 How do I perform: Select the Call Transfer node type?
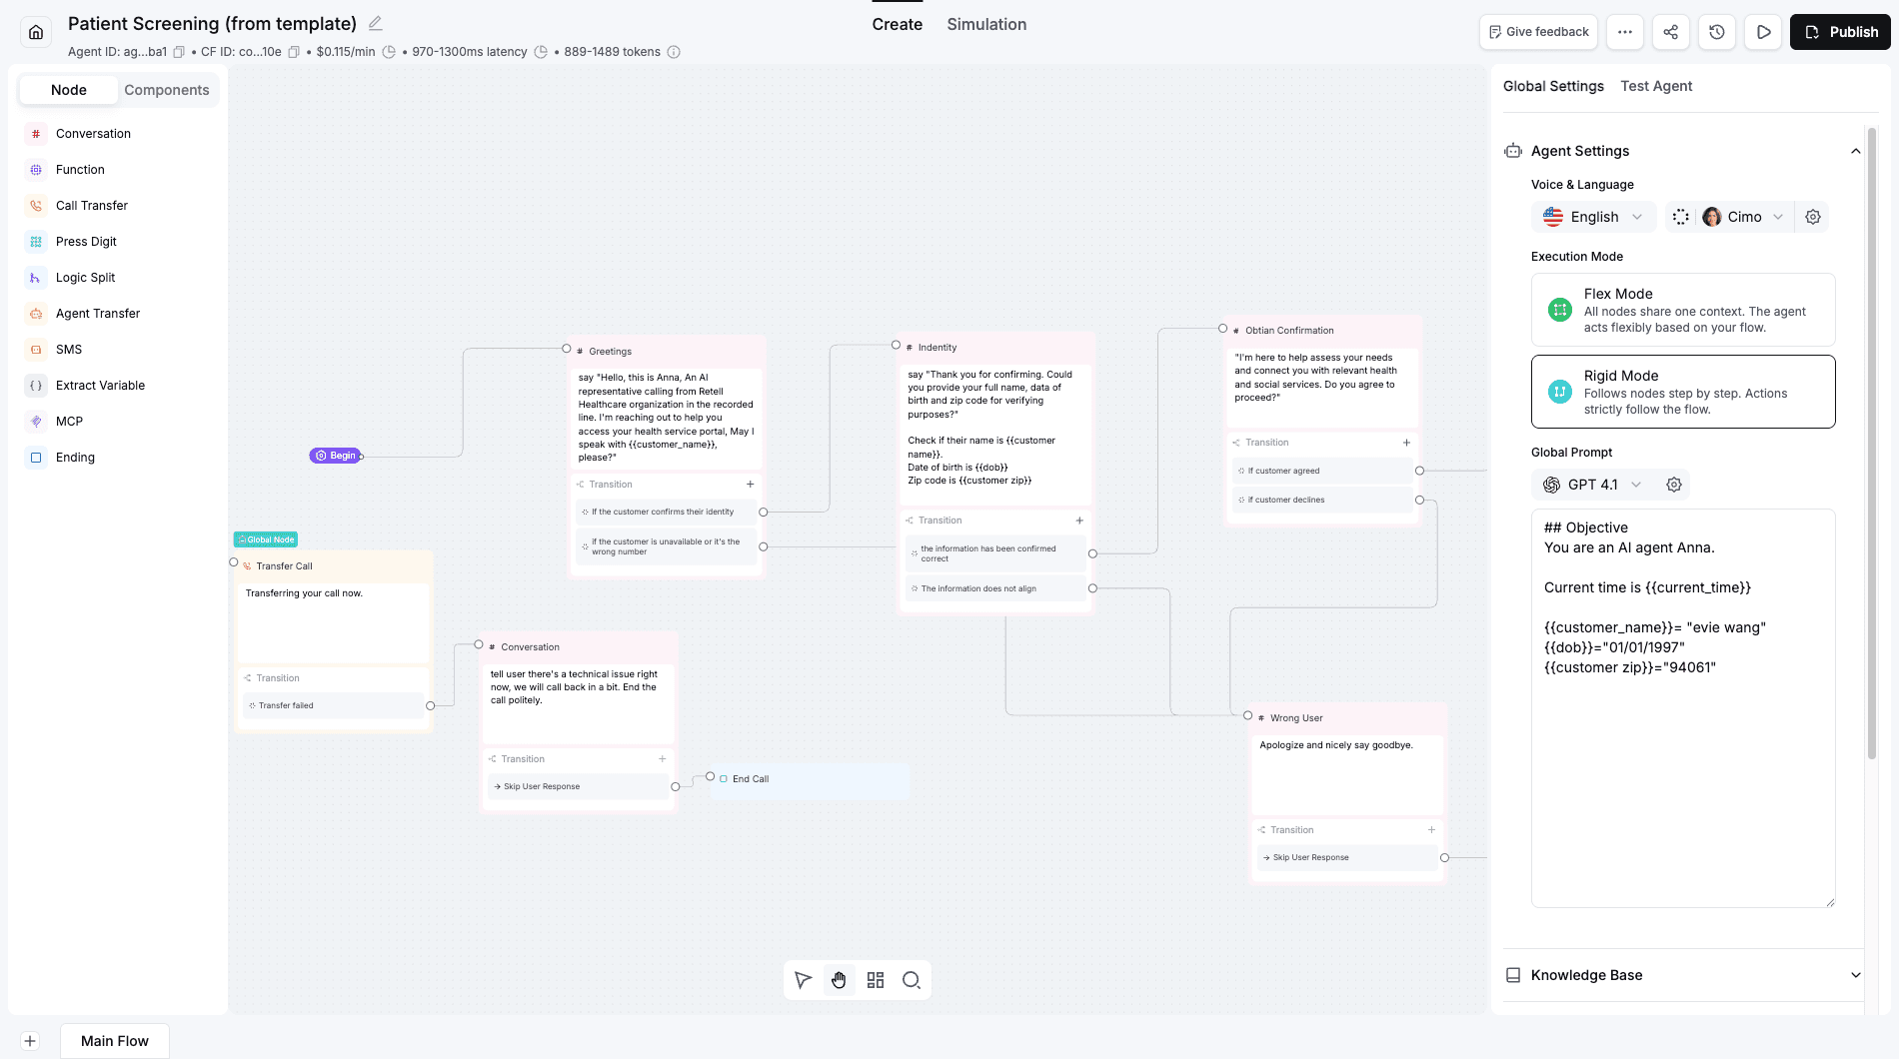tap(91, 205)
